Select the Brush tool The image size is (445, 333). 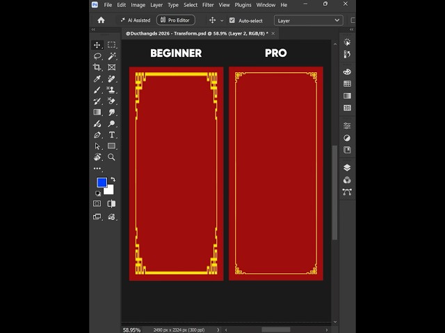tap(97, 90)
